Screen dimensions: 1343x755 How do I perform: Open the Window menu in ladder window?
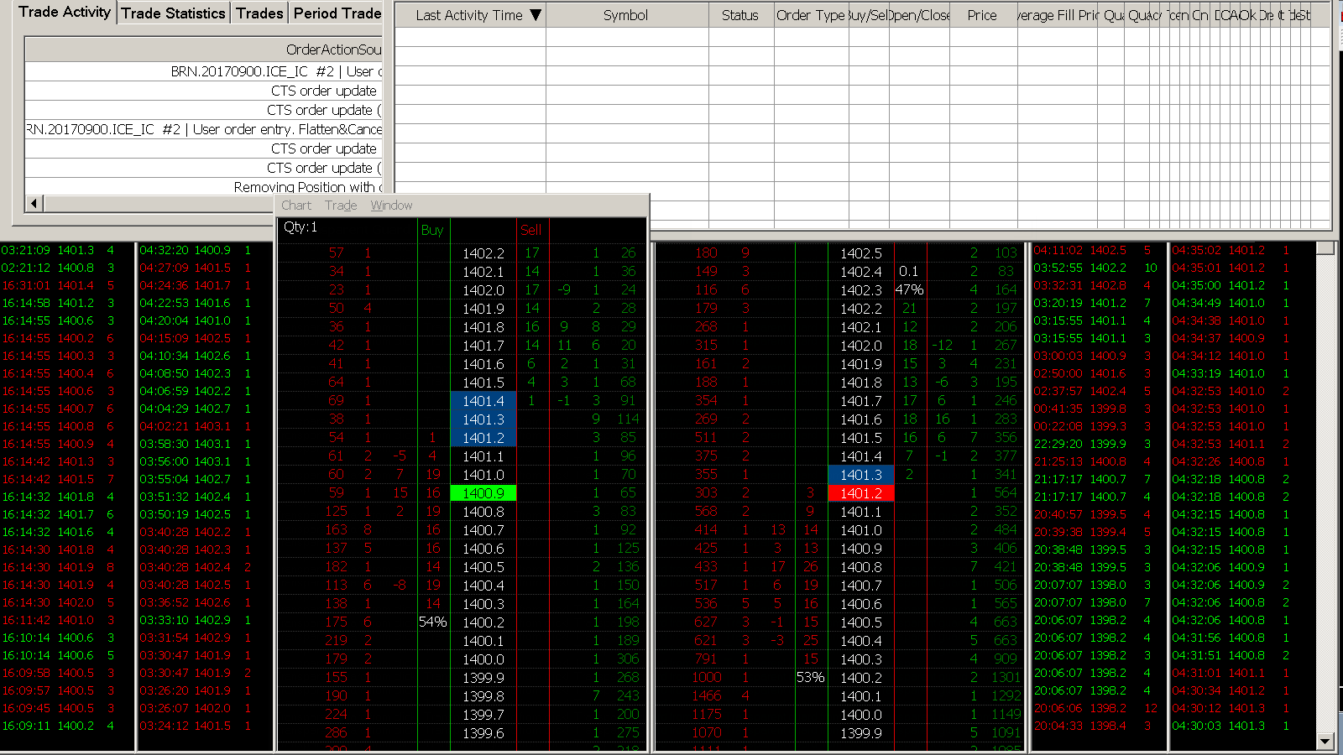[x=391, y=206]
